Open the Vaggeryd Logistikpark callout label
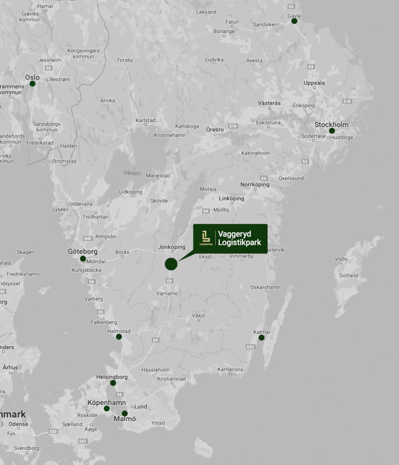Viewport: 399px width, 465px height. pyautogui.click(x=239, y=238)
